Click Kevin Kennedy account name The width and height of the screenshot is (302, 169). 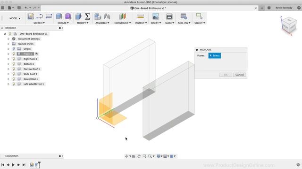(x=284, y=8)
